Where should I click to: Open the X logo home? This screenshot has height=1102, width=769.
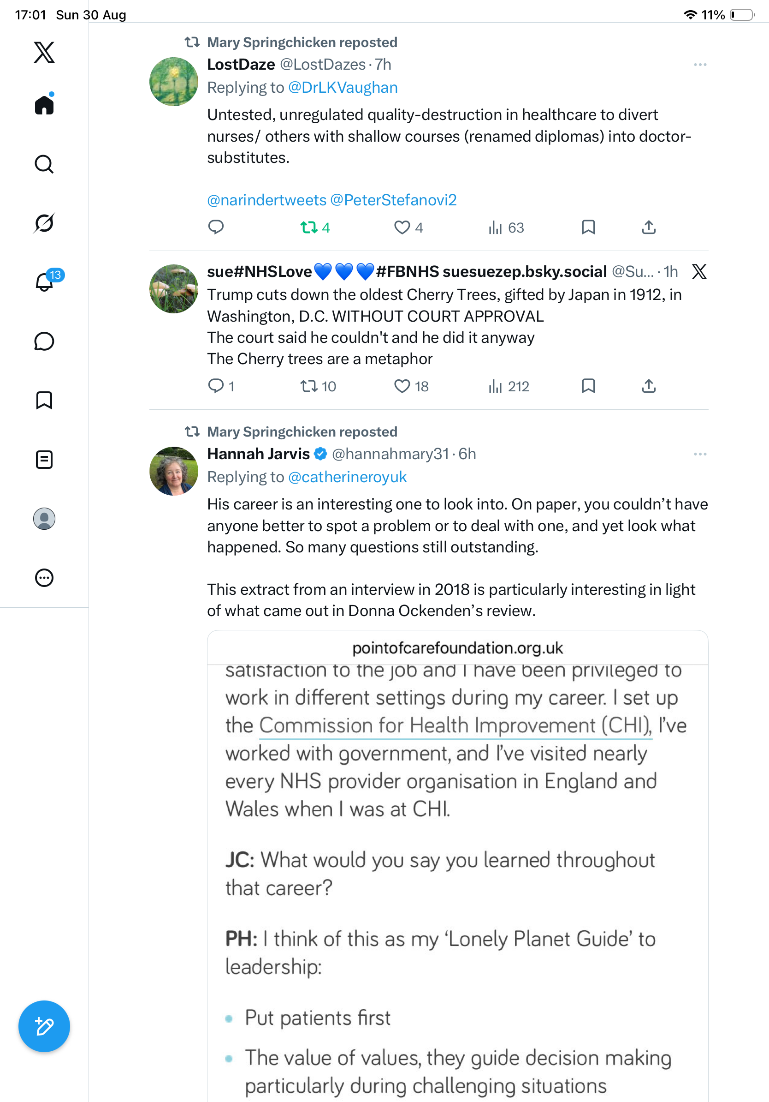(x=44, y=52)
